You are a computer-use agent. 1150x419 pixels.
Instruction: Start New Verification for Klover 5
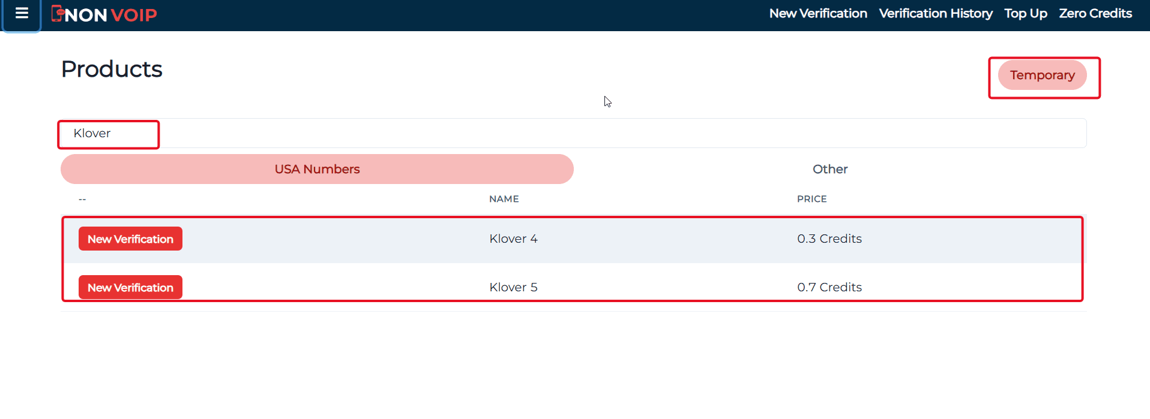[x=130, y=287]
